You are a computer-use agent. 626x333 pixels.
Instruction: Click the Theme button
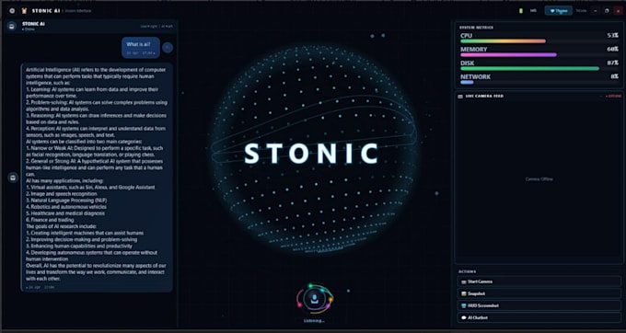pyautogui.click(x=559, y=11)
